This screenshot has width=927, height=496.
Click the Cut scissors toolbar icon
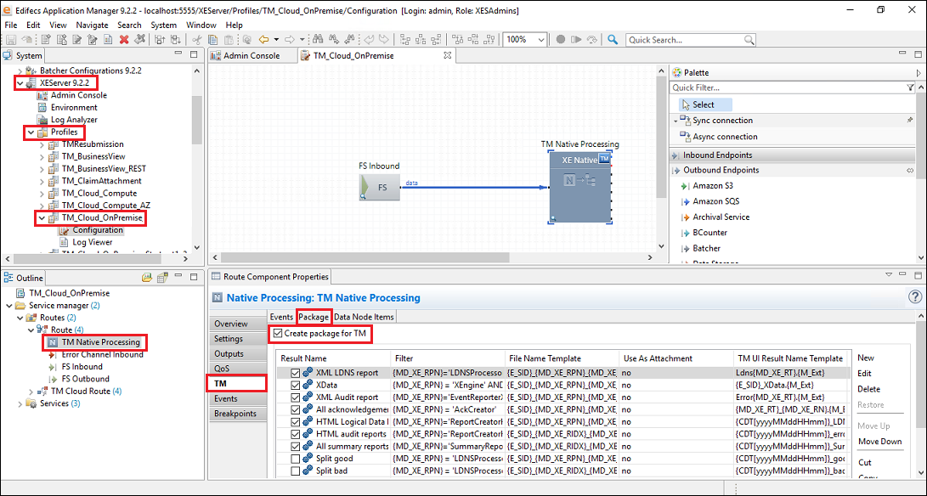[x=197, y=40]
